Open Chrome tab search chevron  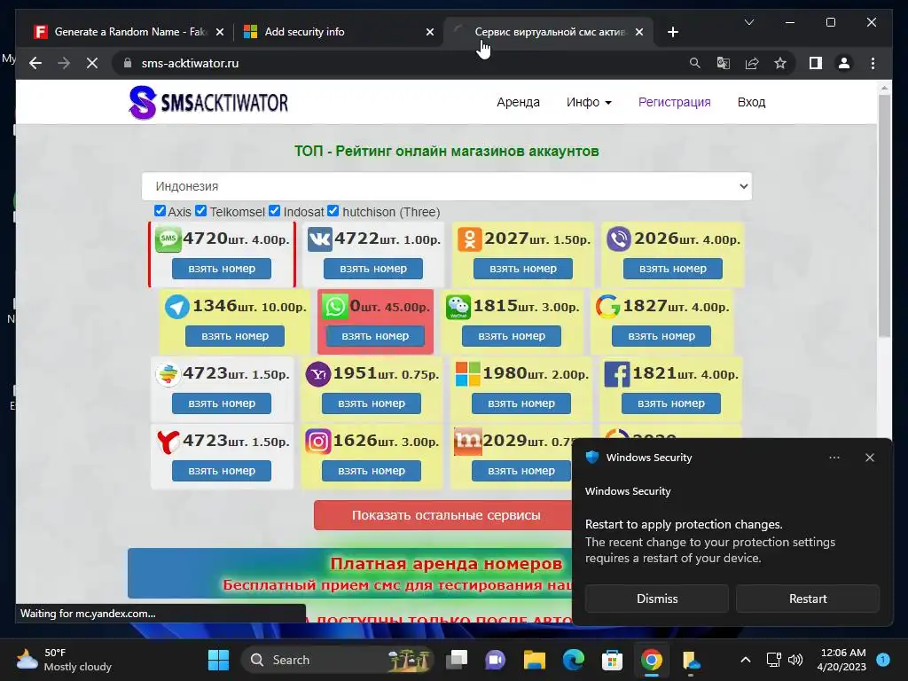pos(748,22)
